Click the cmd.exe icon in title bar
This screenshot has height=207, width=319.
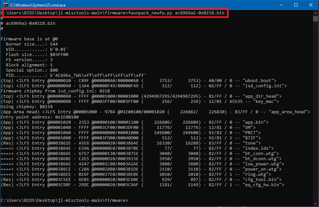coord(6,5)
